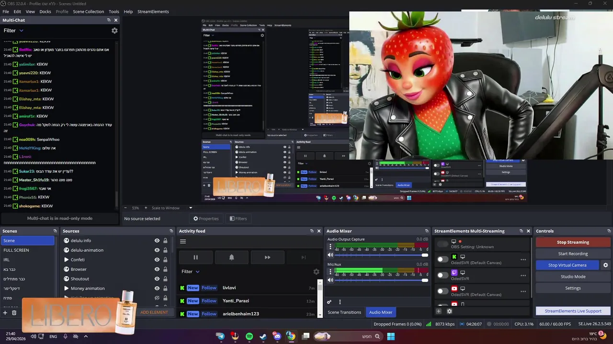The width and height of the screenshot is (613, 344).
Task: Enable Kick OdedSVR streaming toggle
Action: tap(443, 259)
